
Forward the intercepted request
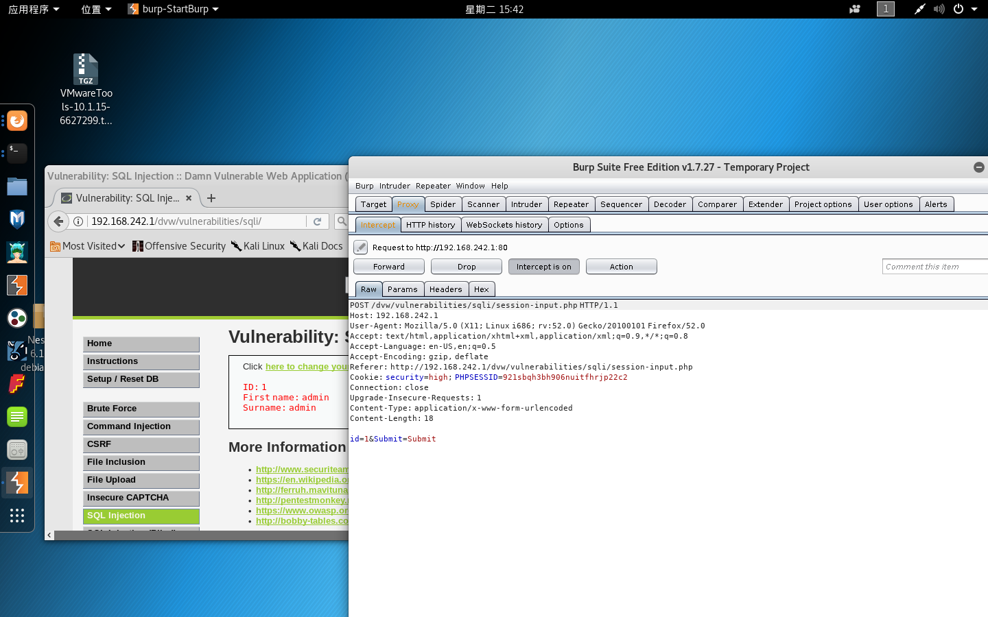[389, 267]
